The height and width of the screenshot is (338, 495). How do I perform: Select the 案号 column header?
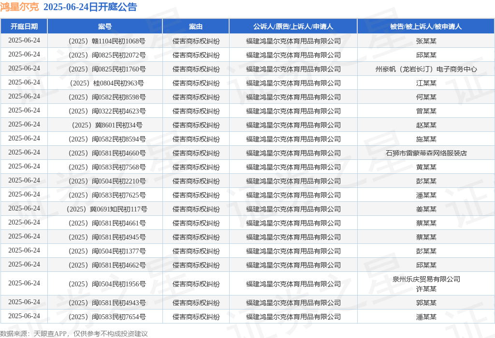(105, 27)
